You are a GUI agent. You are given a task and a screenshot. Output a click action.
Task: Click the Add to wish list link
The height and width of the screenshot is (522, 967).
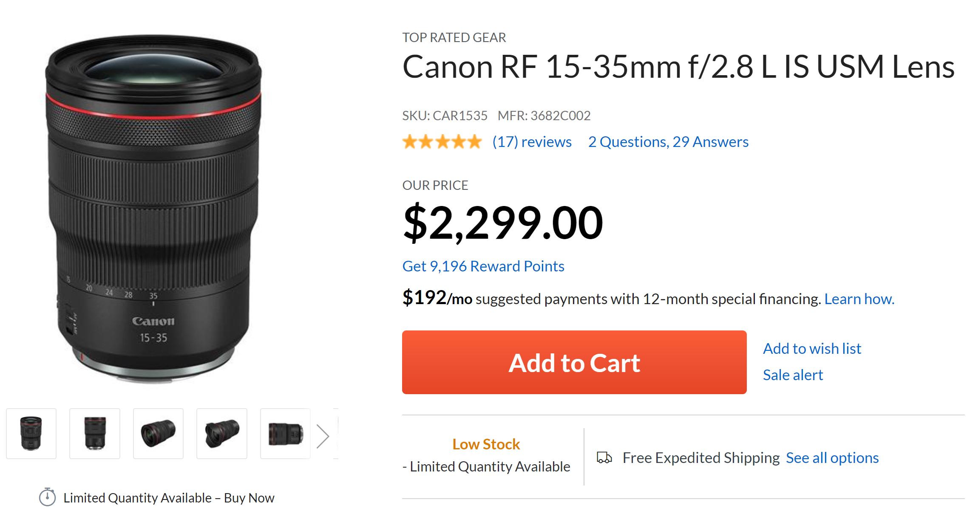[x=812, y=349]
